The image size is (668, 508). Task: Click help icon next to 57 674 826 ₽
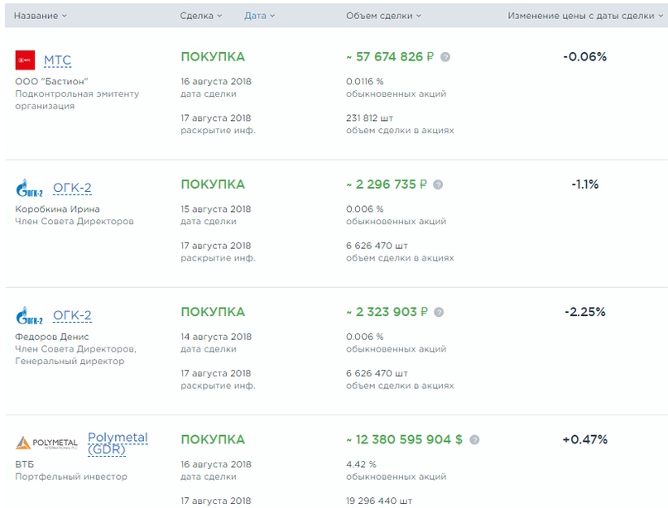pyautogui.click(x=445, y=57)
